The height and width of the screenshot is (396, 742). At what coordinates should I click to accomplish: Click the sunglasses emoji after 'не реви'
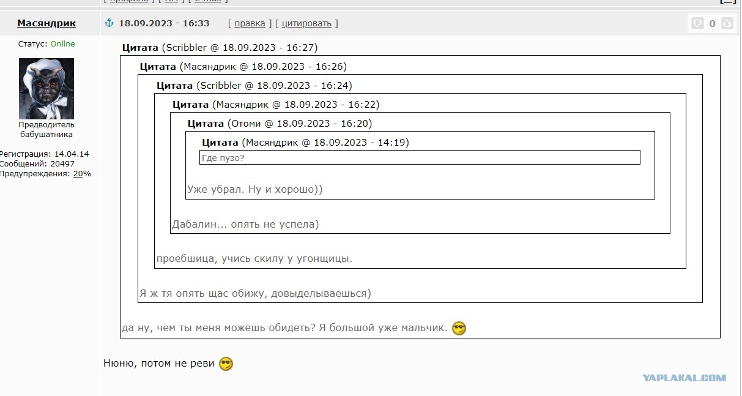pos(226,364)
